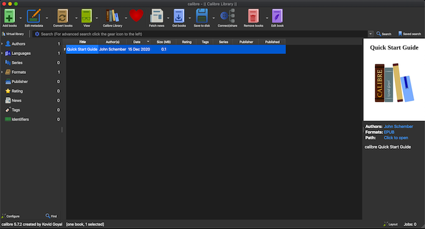Click the '0.1' size cell

point(164,49)
